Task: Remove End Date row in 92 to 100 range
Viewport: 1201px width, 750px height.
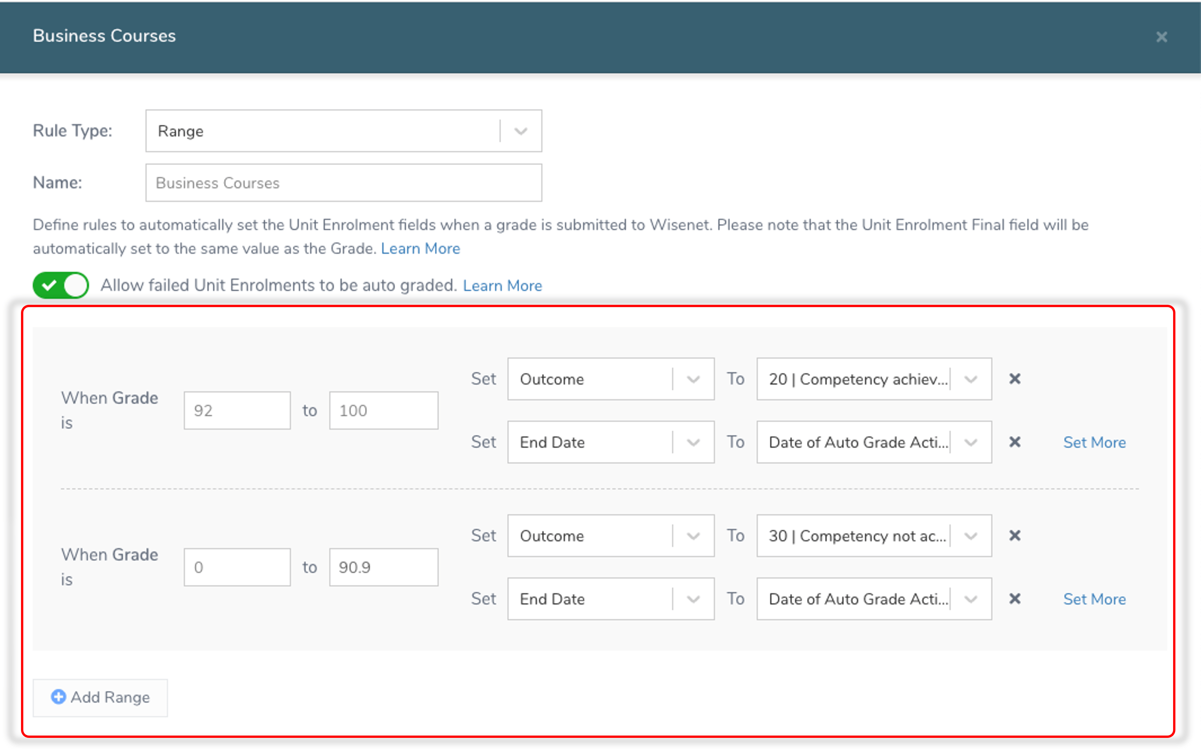Action: 1015,442
